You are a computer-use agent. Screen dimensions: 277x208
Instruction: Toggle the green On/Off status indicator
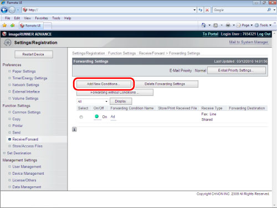click(96, 116)
